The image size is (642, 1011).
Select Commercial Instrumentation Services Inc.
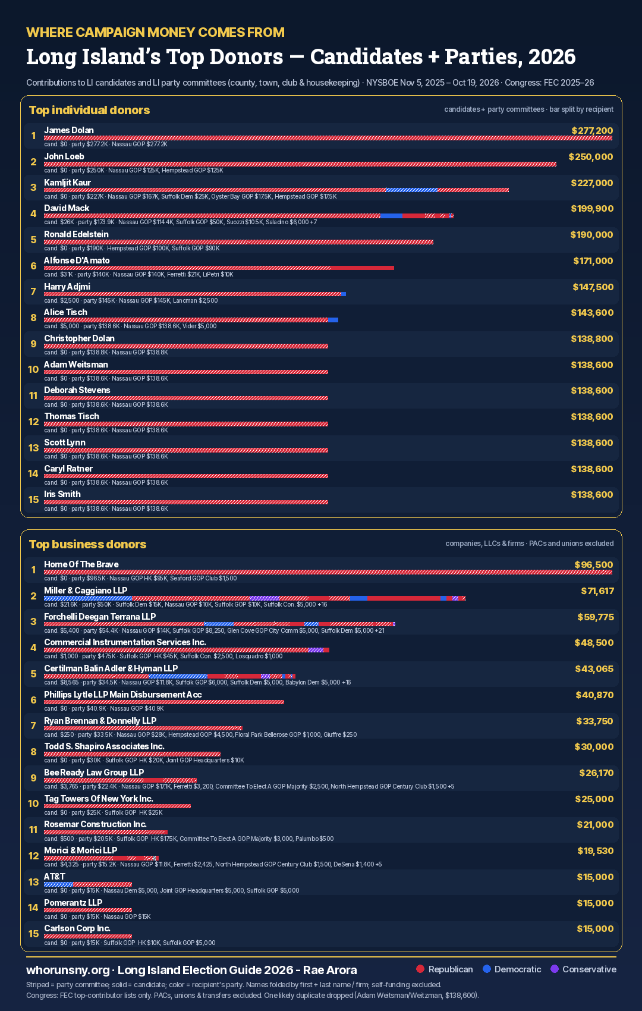[x=125, y=642]
